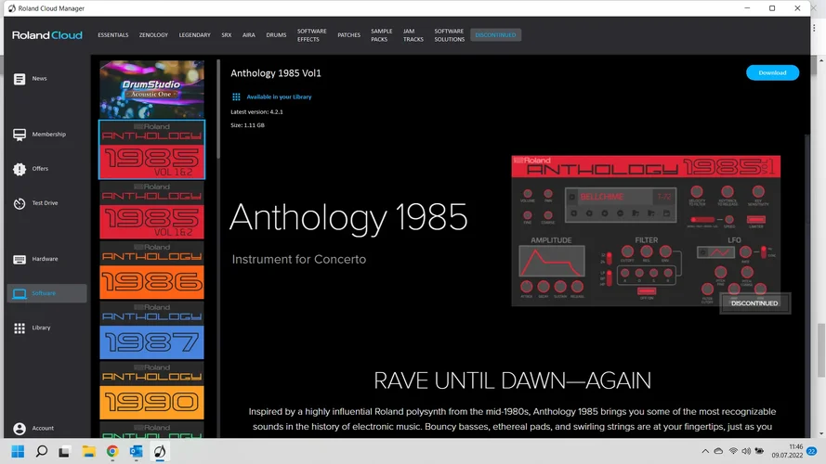Click the Available in your Library link
This screenshot has width=826, height=464.
pyautogui.click(x=279, y=97)
